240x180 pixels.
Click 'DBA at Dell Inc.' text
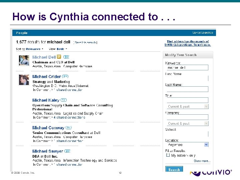[x=45, y=156]
